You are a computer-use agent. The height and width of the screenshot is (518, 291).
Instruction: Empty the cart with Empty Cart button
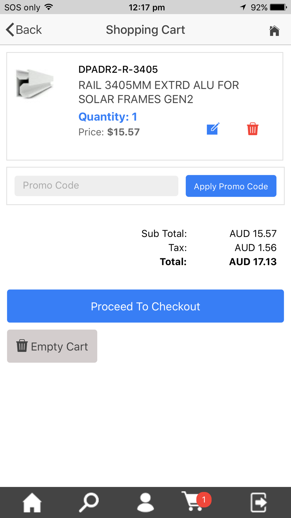(x=52, y=346)
